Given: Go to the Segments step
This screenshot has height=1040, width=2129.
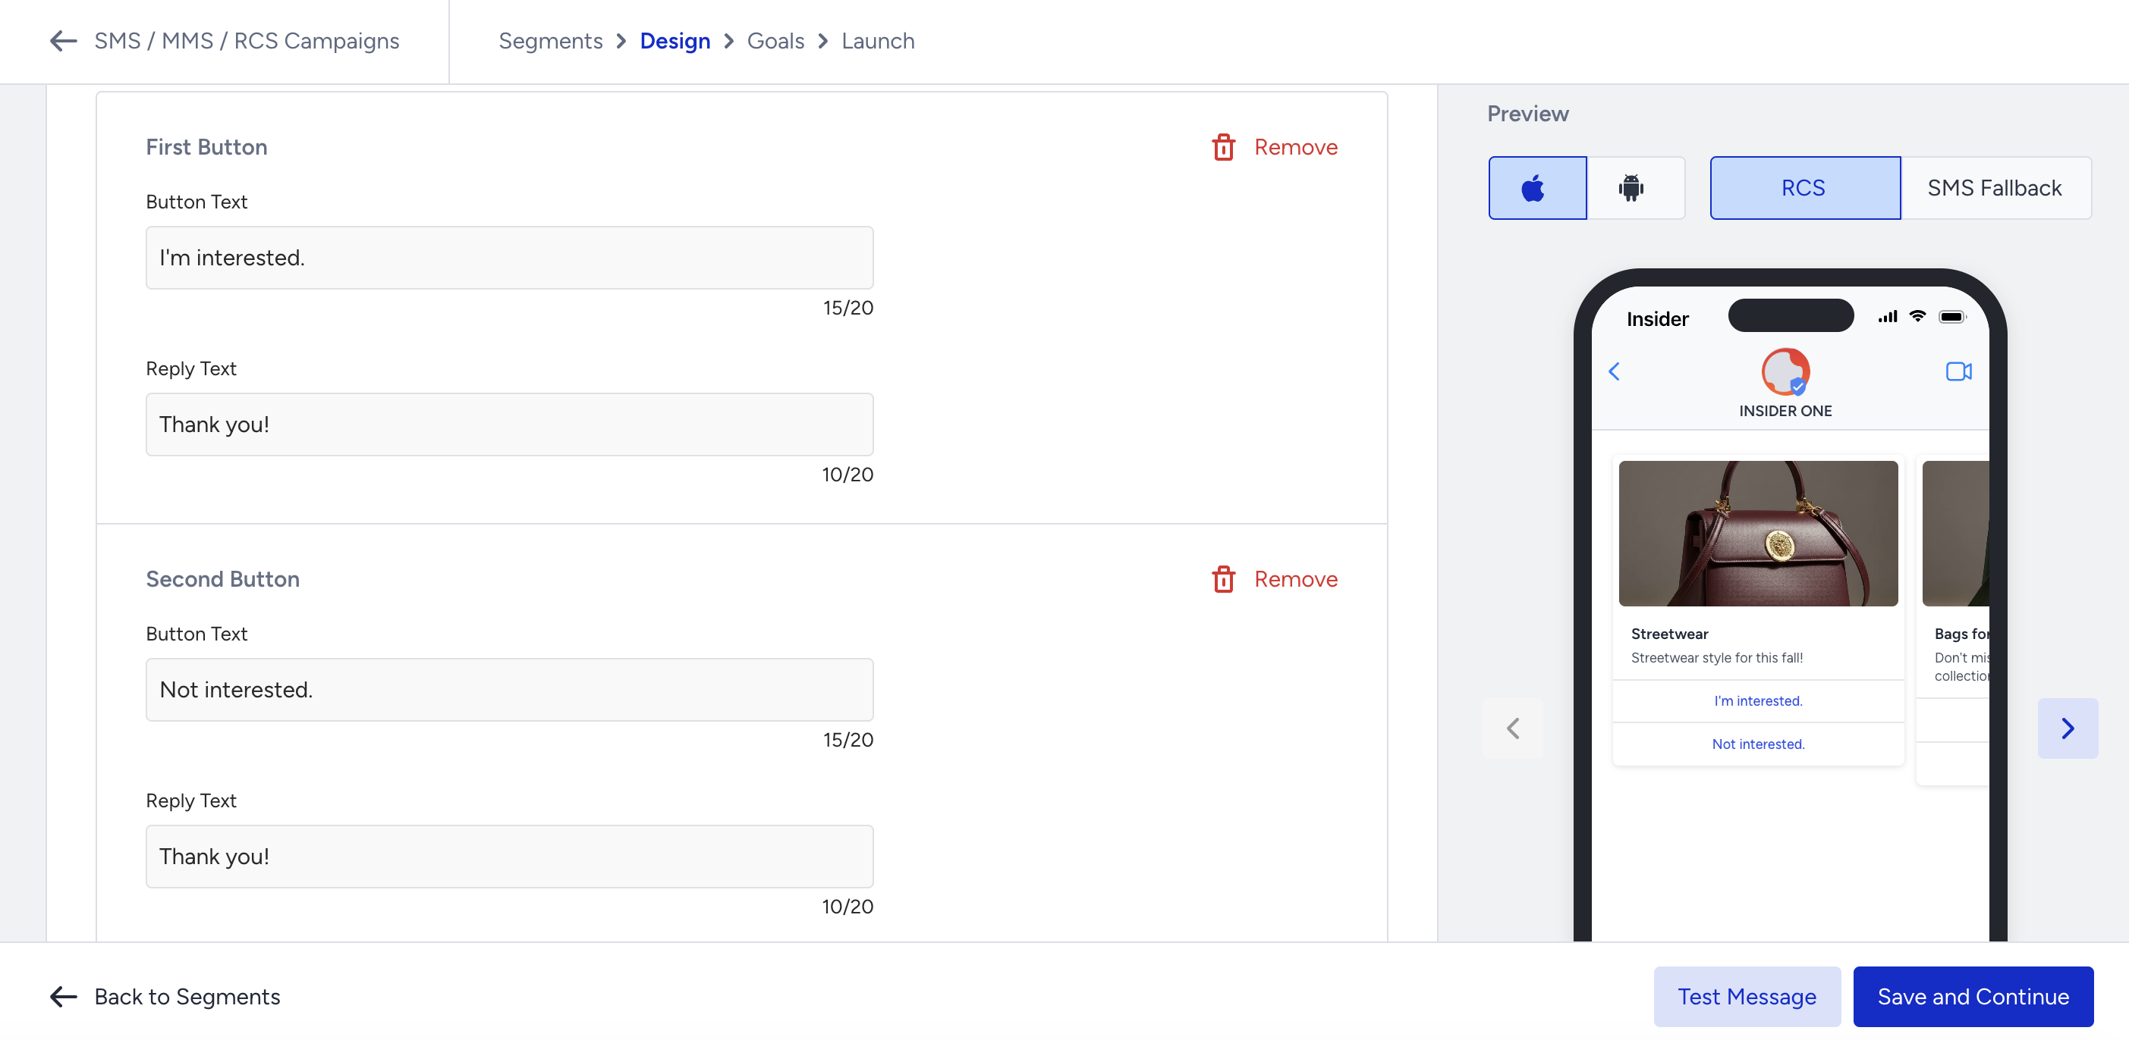Looking at the screenshot, I should (550, 40).
